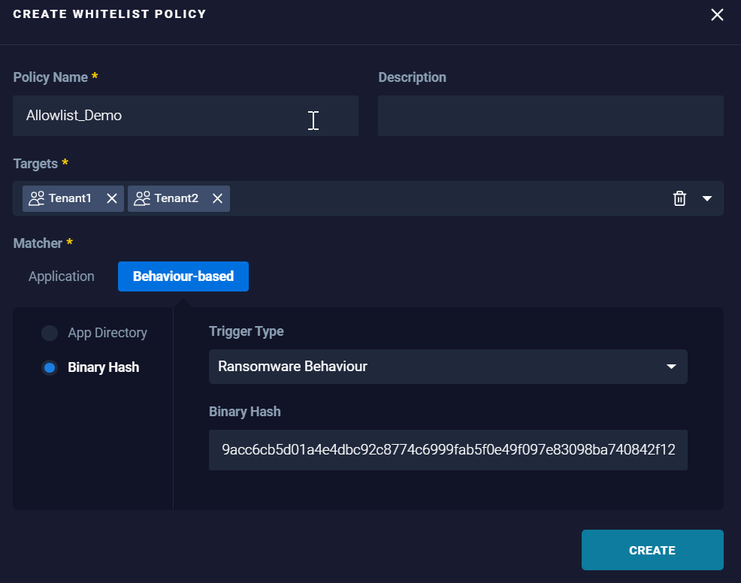741x583 pixels.
Task: Click inside the Policy Name input field
Action: pyautogui.click(x=186, y=115)
